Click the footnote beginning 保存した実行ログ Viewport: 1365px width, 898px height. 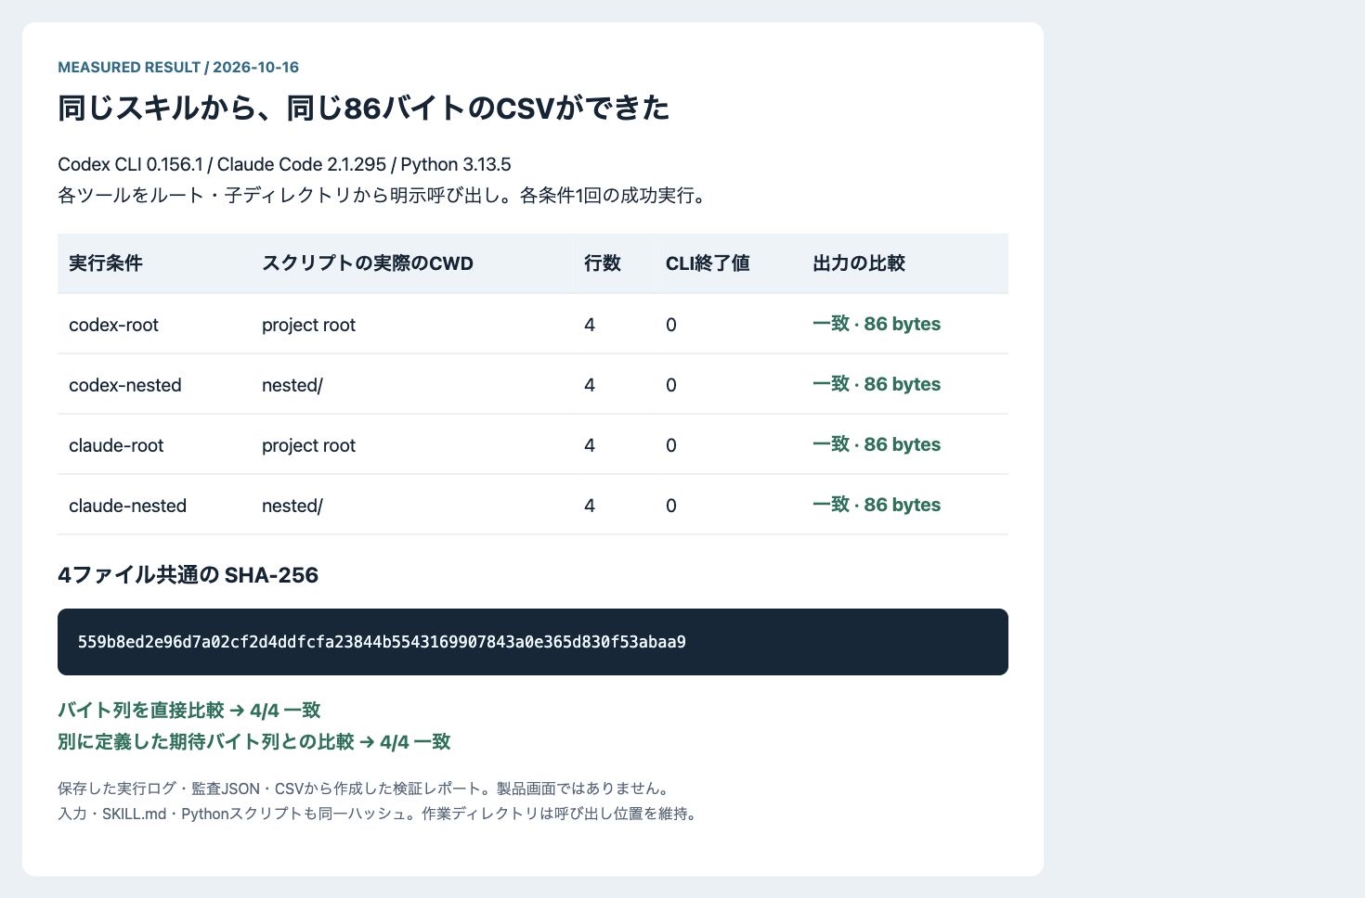point(364,789)
